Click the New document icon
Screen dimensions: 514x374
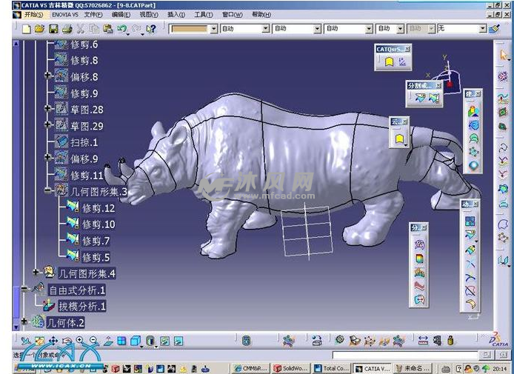click(27, 29)
